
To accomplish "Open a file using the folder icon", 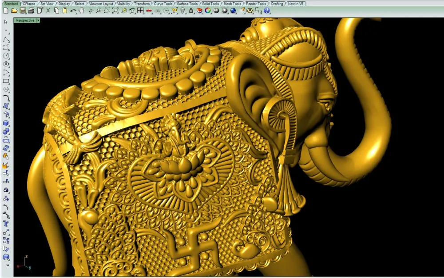I will [14, 10].
